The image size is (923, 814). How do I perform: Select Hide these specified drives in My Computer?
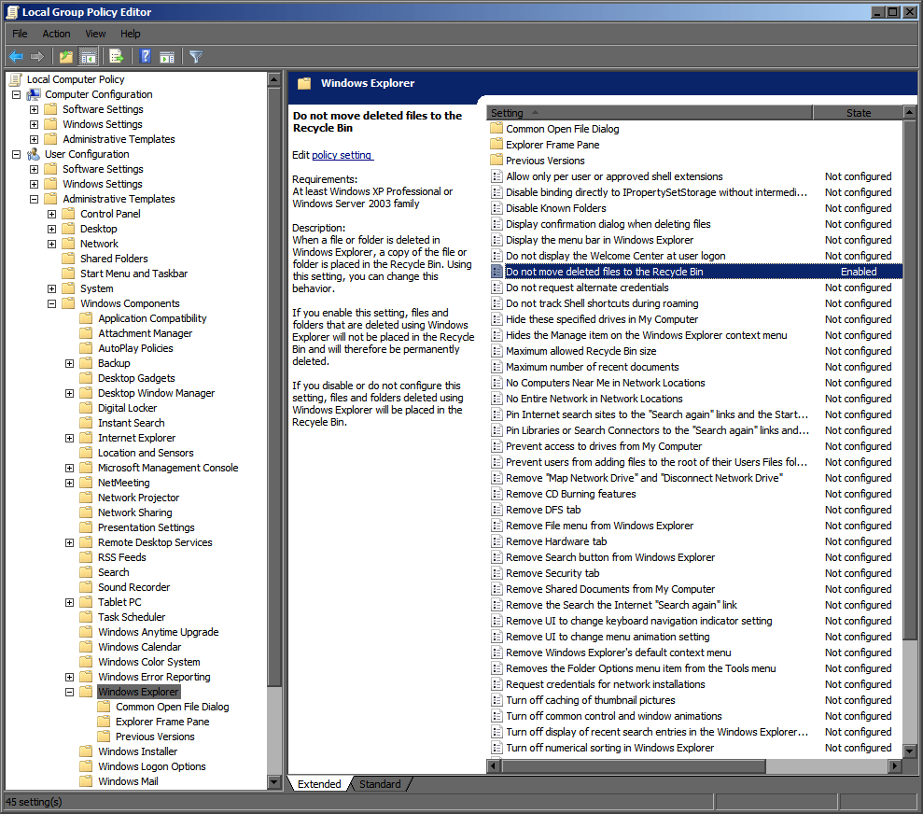tap(602, 319)
